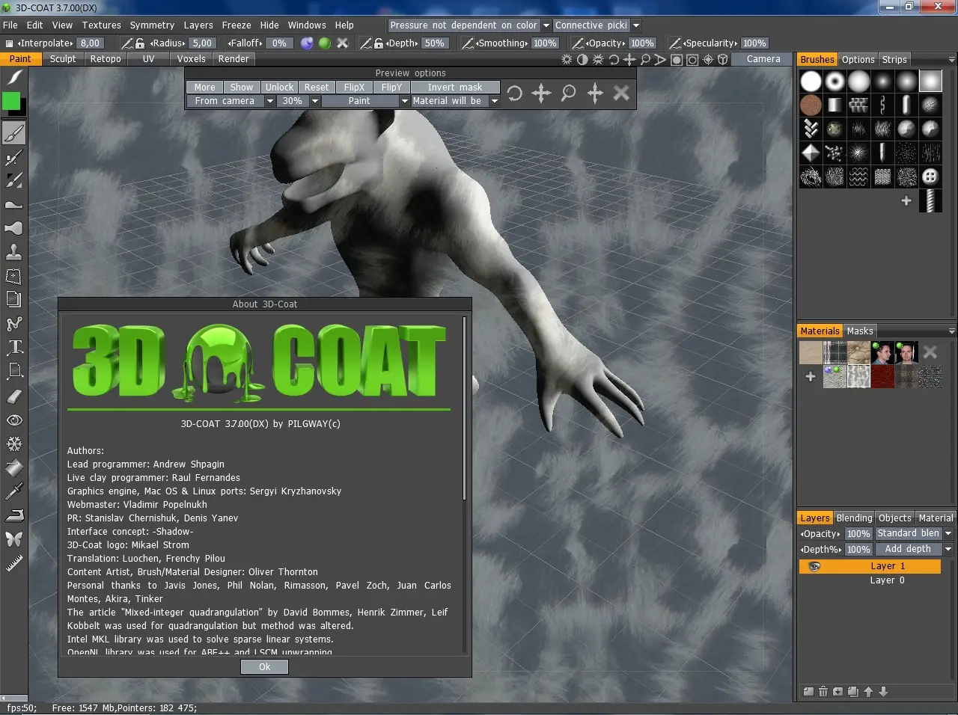Move layer down with down arrow
This screenshot has height=715, width=958.
(x=883, y=692)
